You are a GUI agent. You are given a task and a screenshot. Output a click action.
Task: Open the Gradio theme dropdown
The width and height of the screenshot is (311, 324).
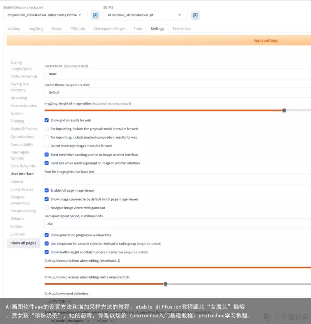(178, 92)
